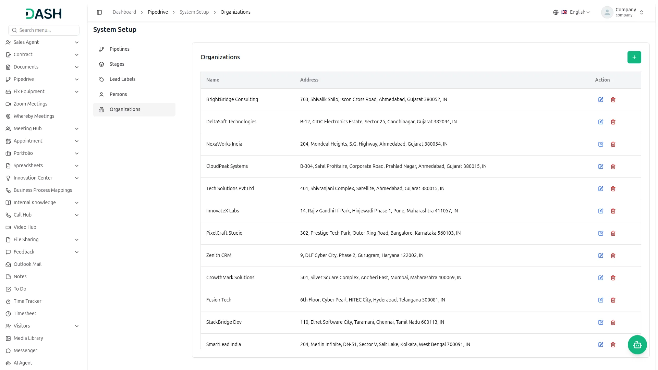Expand the File Sharing menu
Screen dimensions: 658x370
tap(42, 239)
